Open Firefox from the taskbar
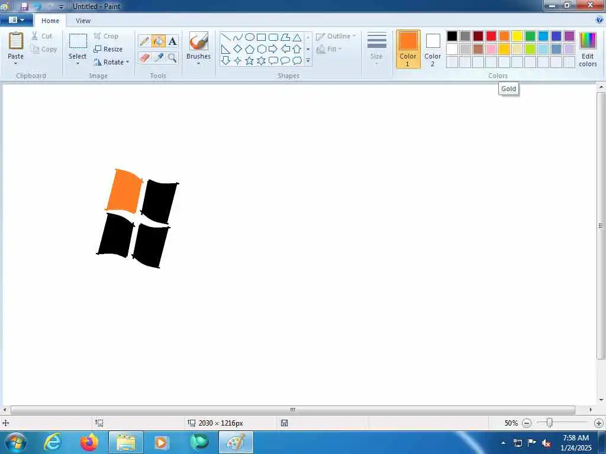606x454 pixels. click(x=89, y=442)
